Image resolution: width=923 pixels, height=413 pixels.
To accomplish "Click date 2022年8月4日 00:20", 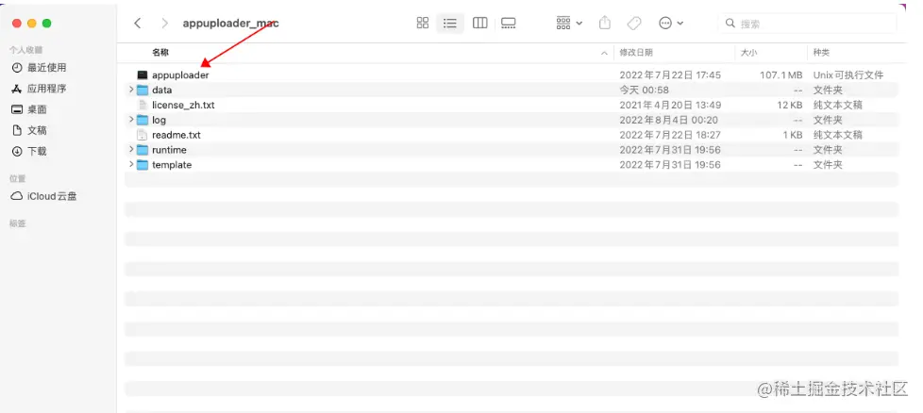I will point(669,120).
